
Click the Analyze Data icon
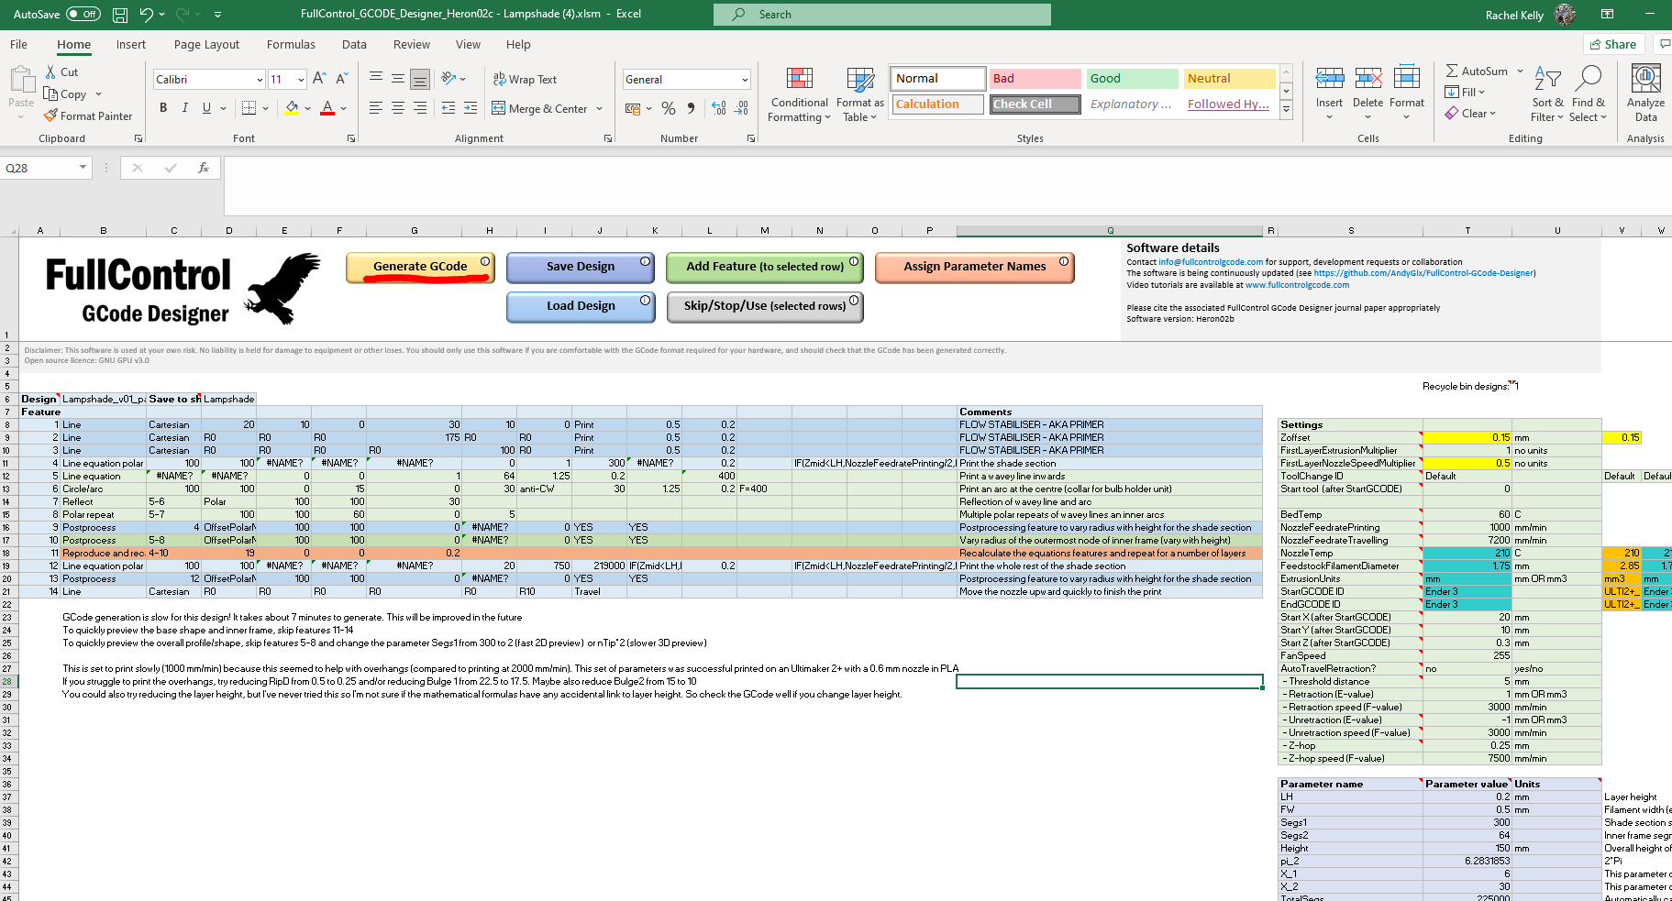point(1645,79)
